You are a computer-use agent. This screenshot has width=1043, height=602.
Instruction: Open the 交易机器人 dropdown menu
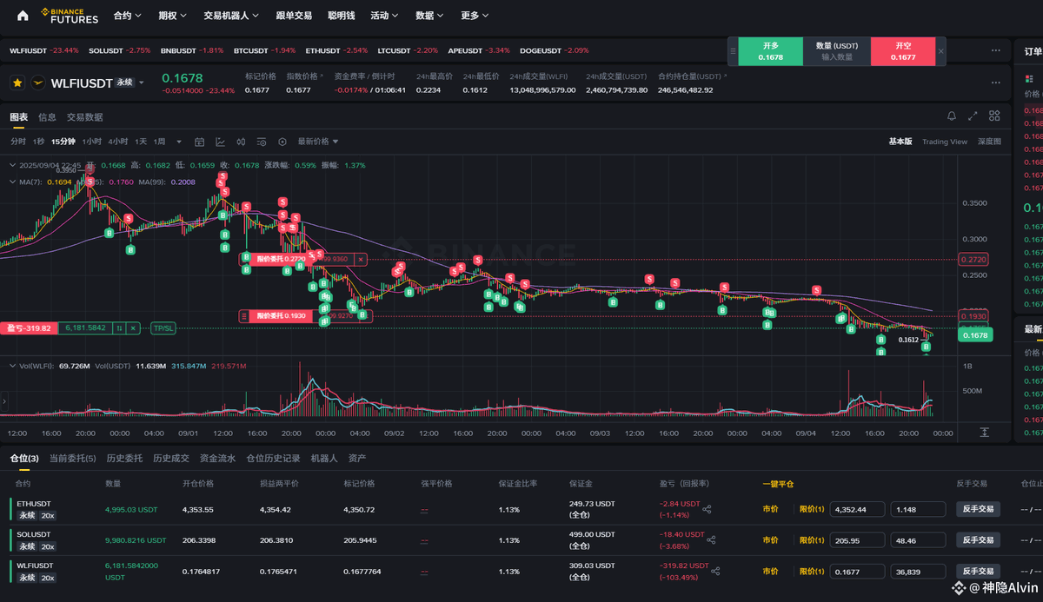pyautogui.click(x=230, y=16)
